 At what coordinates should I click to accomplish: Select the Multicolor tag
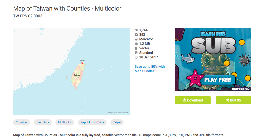click(65, 122)
